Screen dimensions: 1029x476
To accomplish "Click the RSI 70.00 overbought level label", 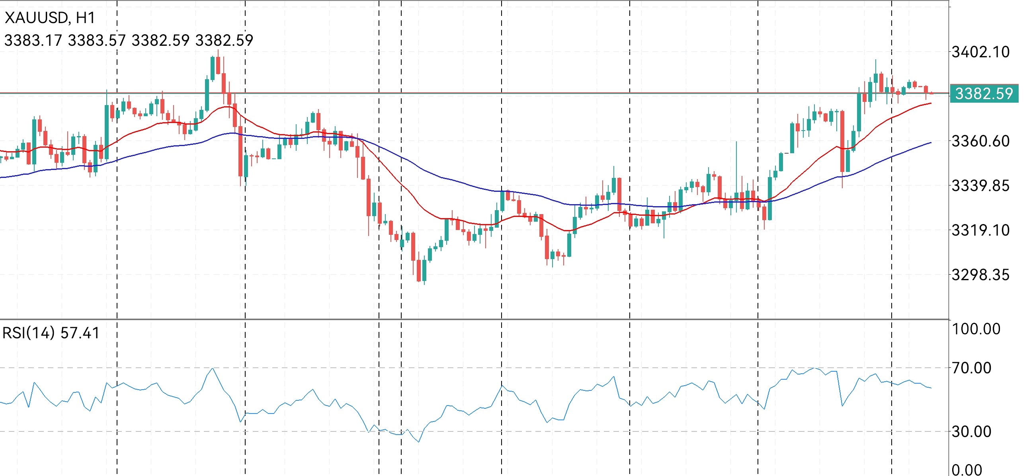I will (972, 368).
